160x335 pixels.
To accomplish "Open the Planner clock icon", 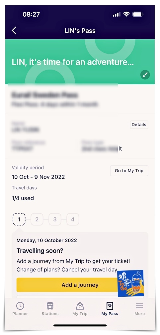I will pyautogui.click(x=20, y=306).
